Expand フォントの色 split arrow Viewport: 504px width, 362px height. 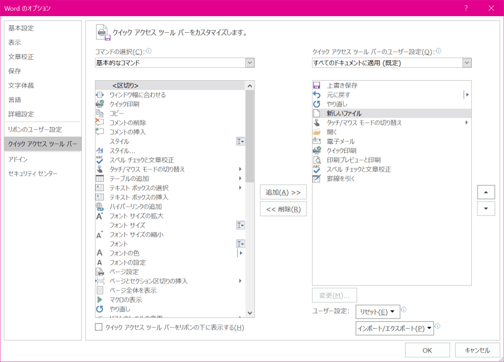[x=240, y=253]
